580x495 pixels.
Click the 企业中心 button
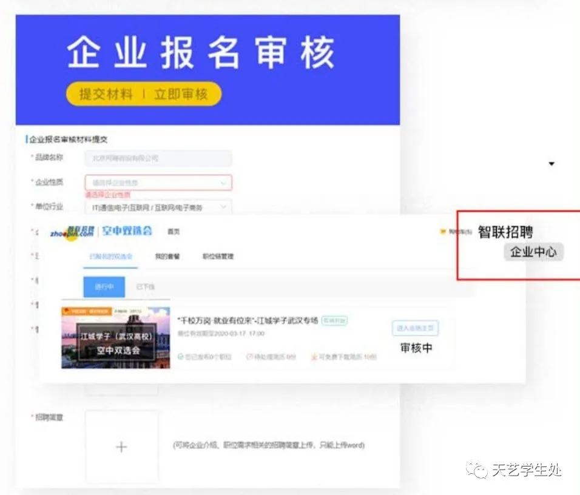coord(533,252)
